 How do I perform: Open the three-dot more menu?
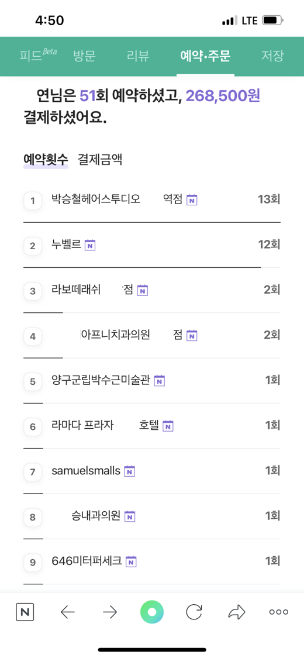coord(279,612)
